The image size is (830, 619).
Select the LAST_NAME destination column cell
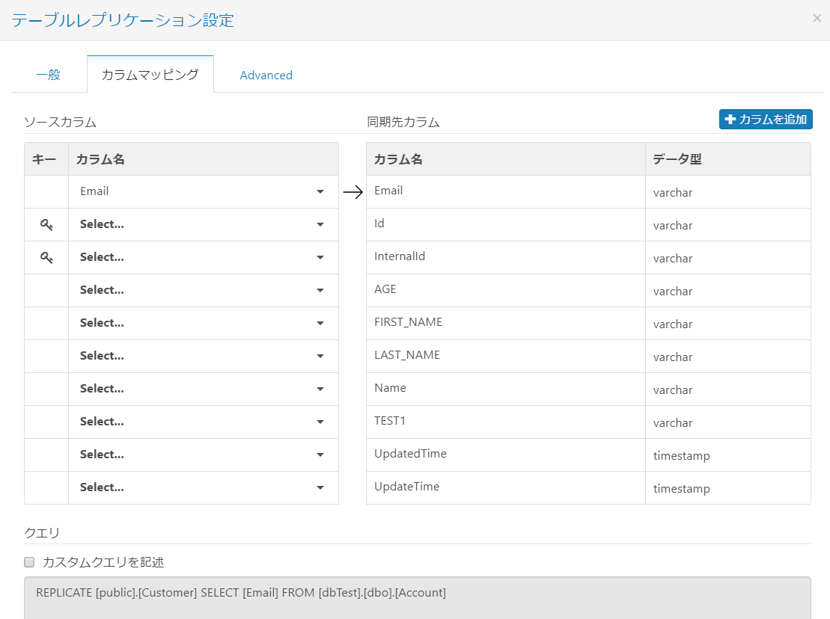point(505,356)
